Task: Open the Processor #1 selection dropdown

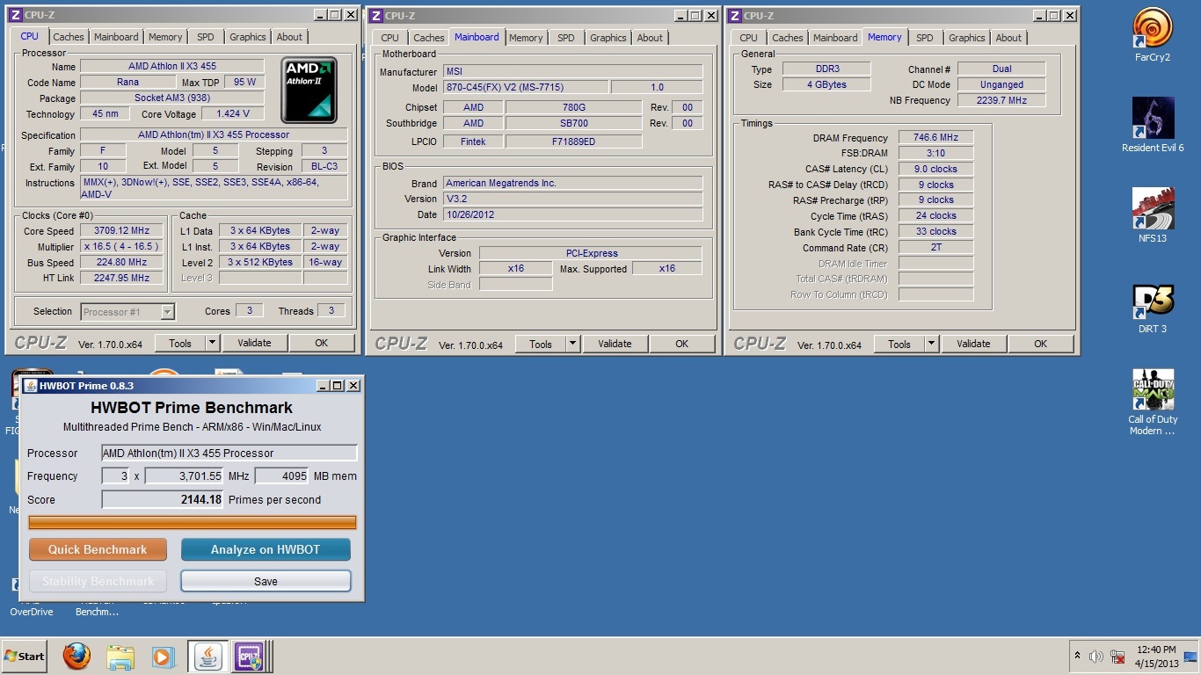Action: [x=127, y=311]
